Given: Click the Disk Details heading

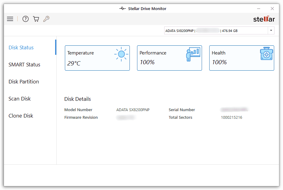Looking at the screenshot, I should [x=78, y=99].
